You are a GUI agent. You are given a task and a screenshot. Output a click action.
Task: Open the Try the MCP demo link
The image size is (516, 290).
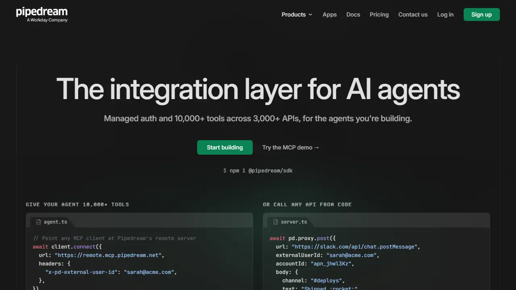pyautogui.click(x=291, y=147)
